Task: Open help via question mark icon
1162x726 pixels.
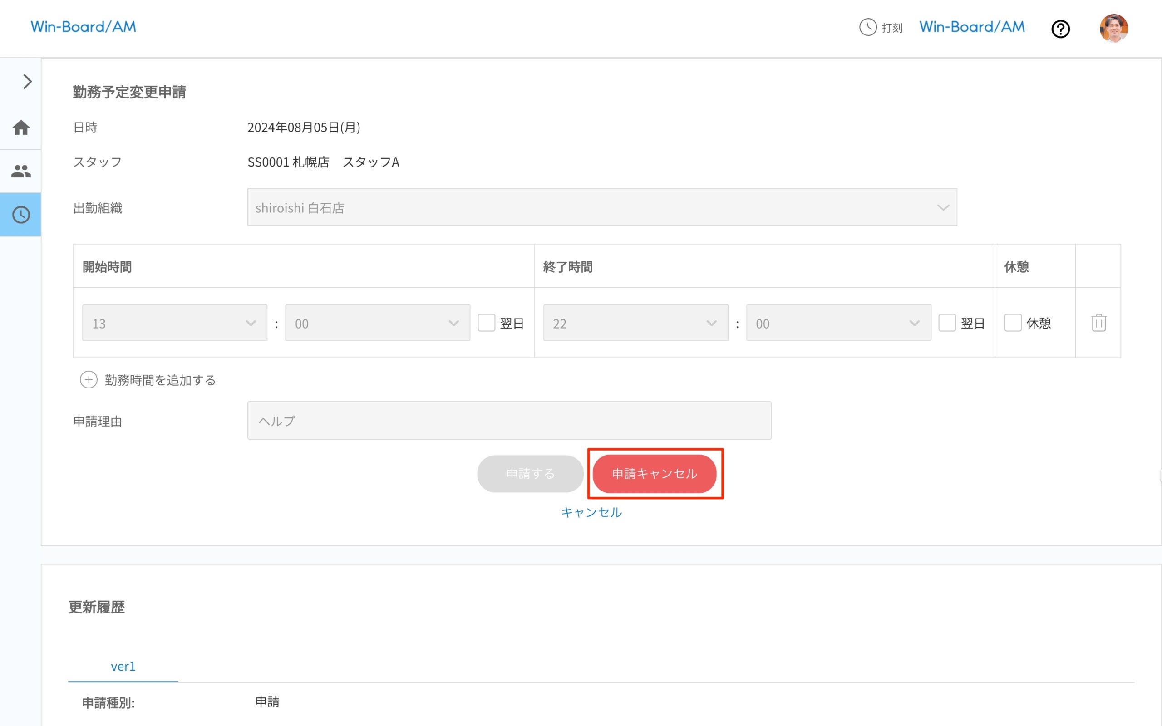Action: (1060, 29)
